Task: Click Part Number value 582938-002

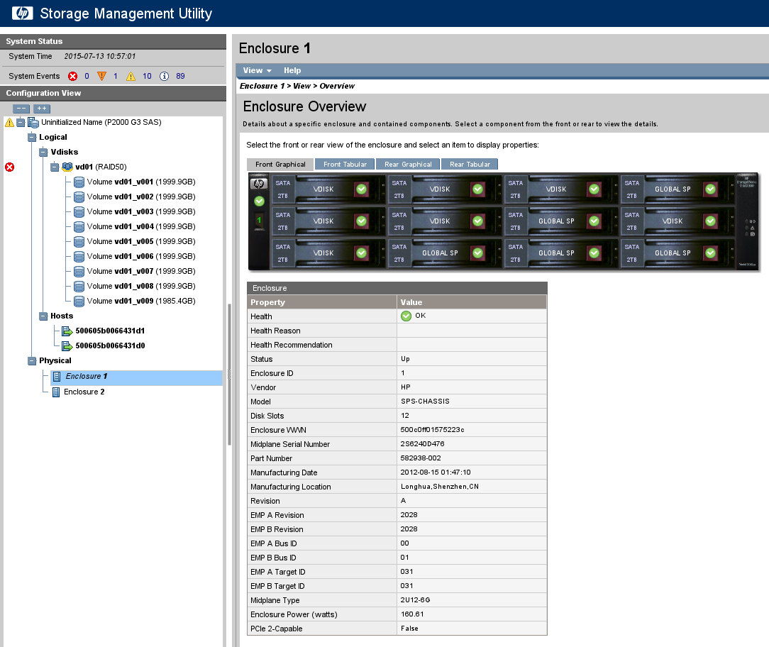Action: (x=421, y=458)
